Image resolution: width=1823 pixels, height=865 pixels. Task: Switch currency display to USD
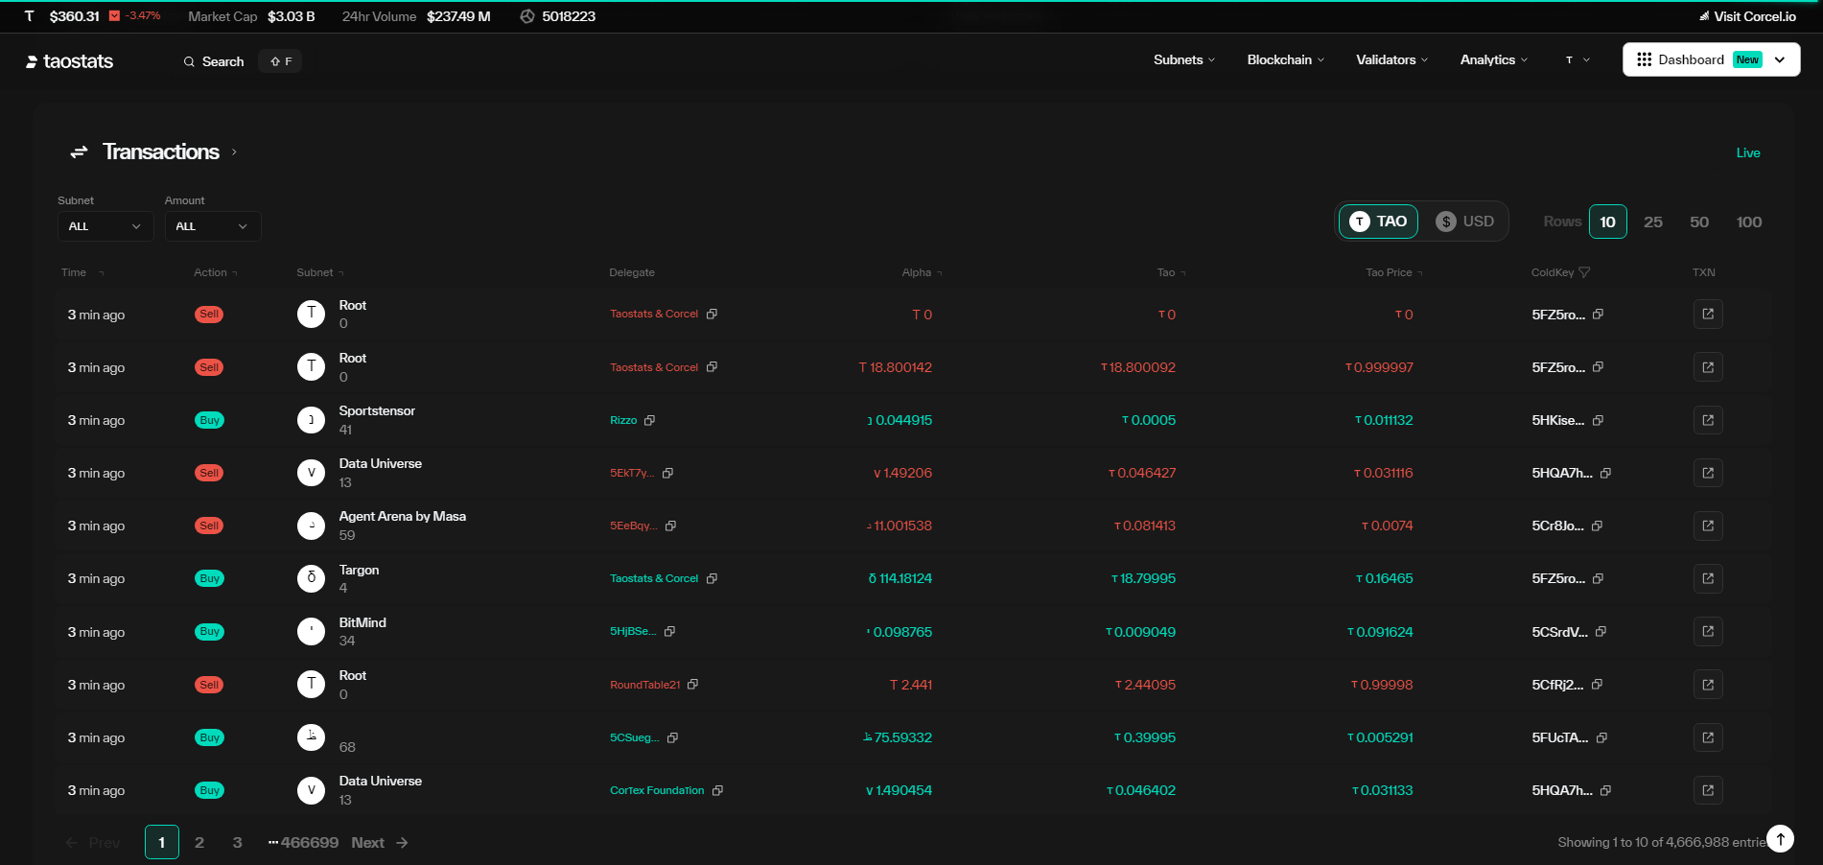tap(1465, 222)
